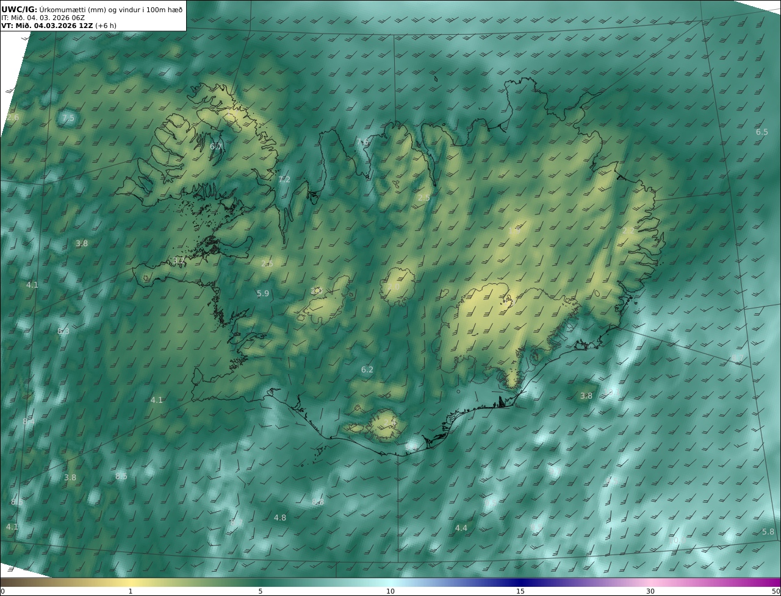Pick the brown color at the colorbar start

pos(4,582)
